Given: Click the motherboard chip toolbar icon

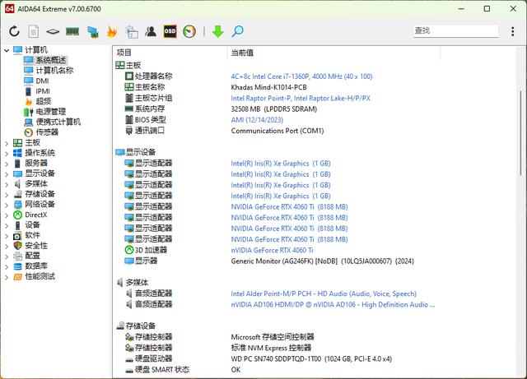Looking at the screenshot, I should 53,31.
